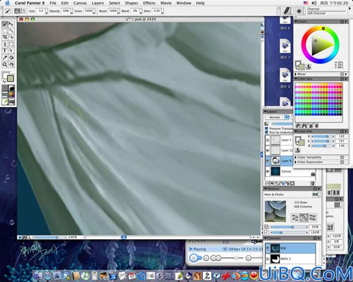This screenshot has height=282, width=353.
Task: Hide Layer 3 using its eye icon
Action: point(268,140)
